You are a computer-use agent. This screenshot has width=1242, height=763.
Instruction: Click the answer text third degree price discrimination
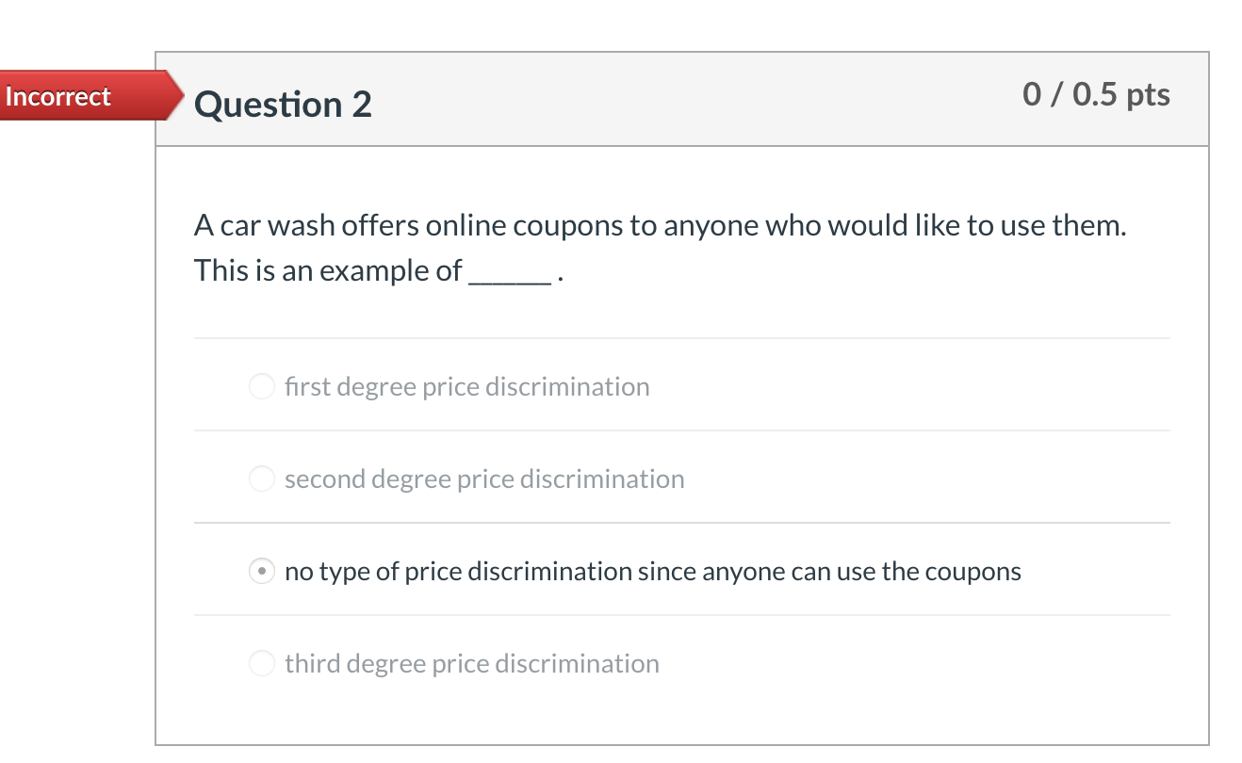[471, 663]
